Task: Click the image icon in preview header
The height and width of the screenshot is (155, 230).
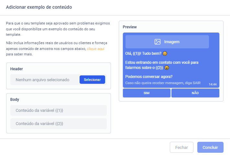Action: click(158, 42)
